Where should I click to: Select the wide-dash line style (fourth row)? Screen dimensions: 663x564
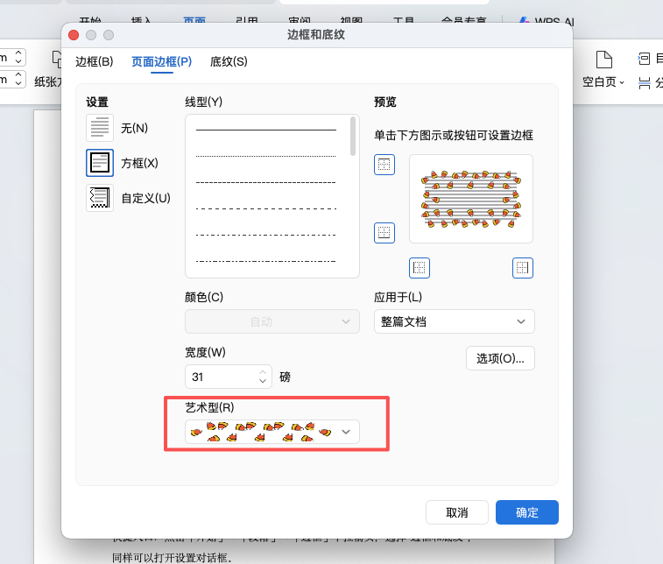tap(266, 208)
